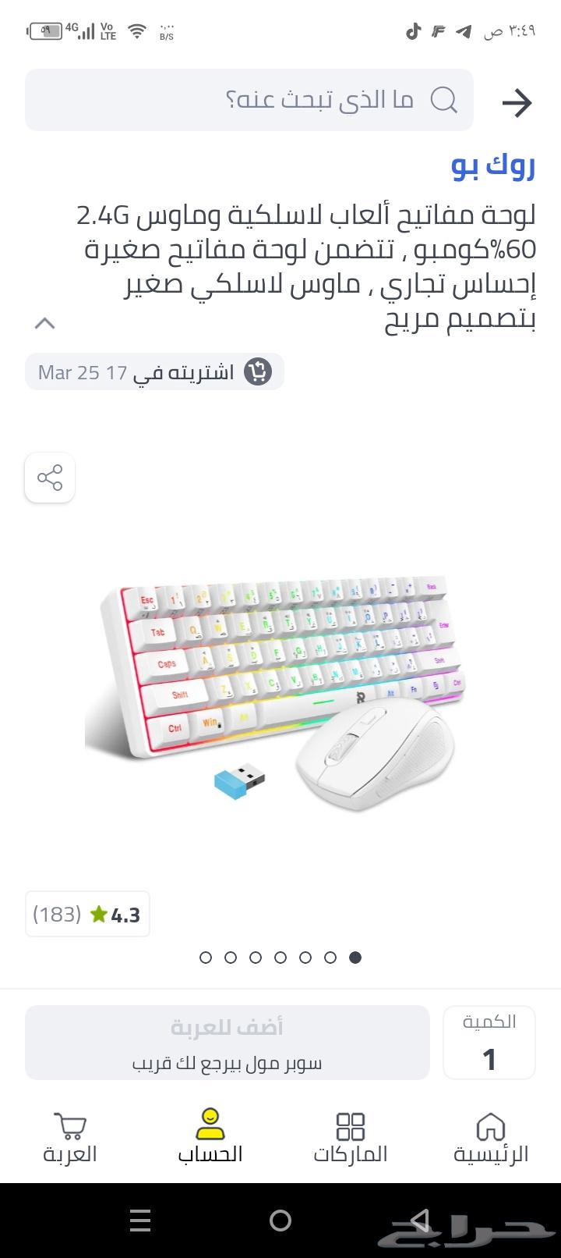Select the fourth image carousel dot
This screenshot has height=1258, width=561.
(x=280, y=958)
